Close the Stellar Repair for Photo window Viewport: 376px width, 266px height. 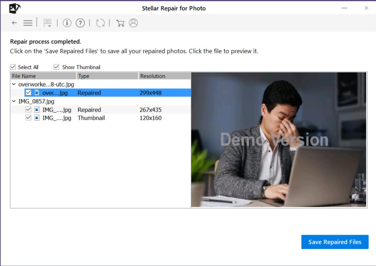point(366,8)
